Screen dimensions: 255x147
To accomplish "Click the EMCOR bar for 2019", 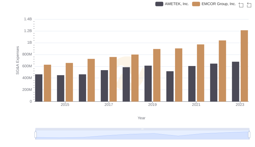I will tap(157, 75).
